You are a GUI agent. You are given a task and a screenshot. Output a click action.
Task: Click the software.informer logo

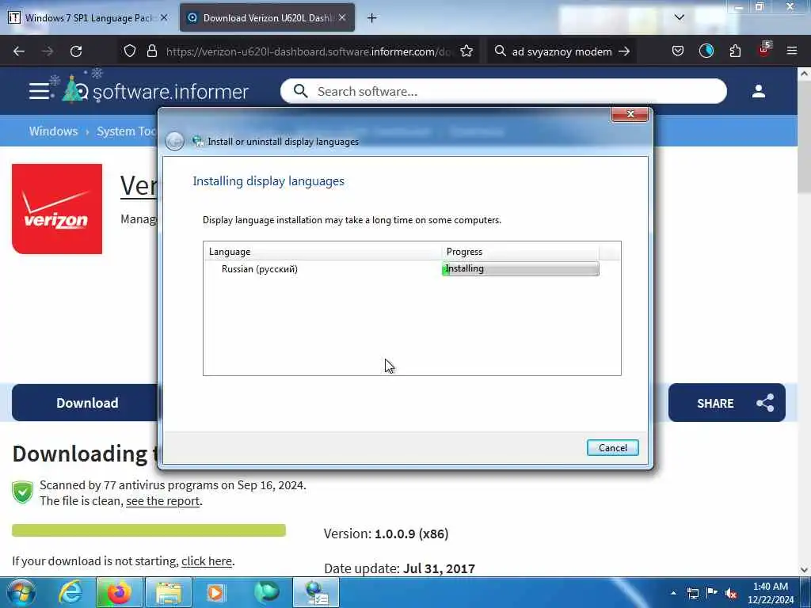click(x=155, y=90)
